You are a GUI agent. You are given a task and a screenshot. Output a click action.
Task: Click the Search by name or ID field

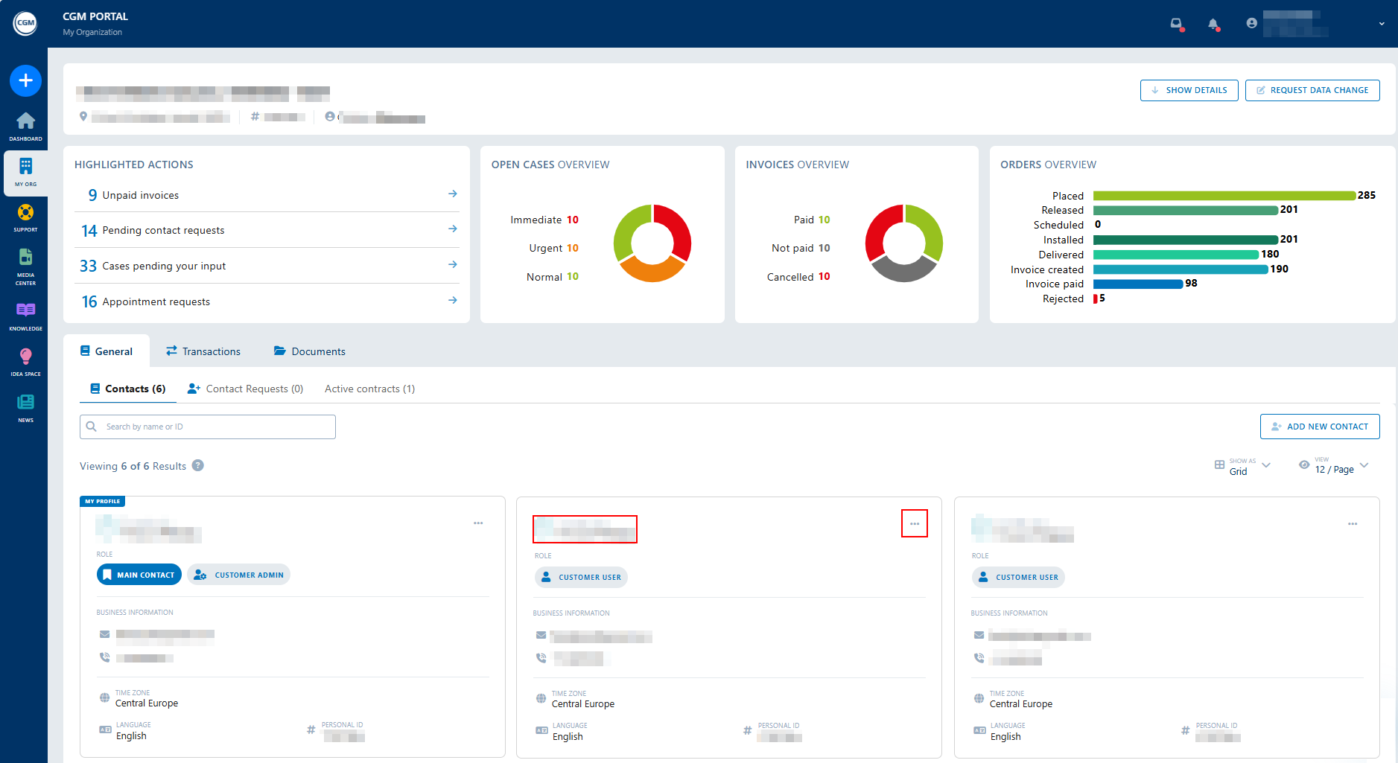[208, 427]
